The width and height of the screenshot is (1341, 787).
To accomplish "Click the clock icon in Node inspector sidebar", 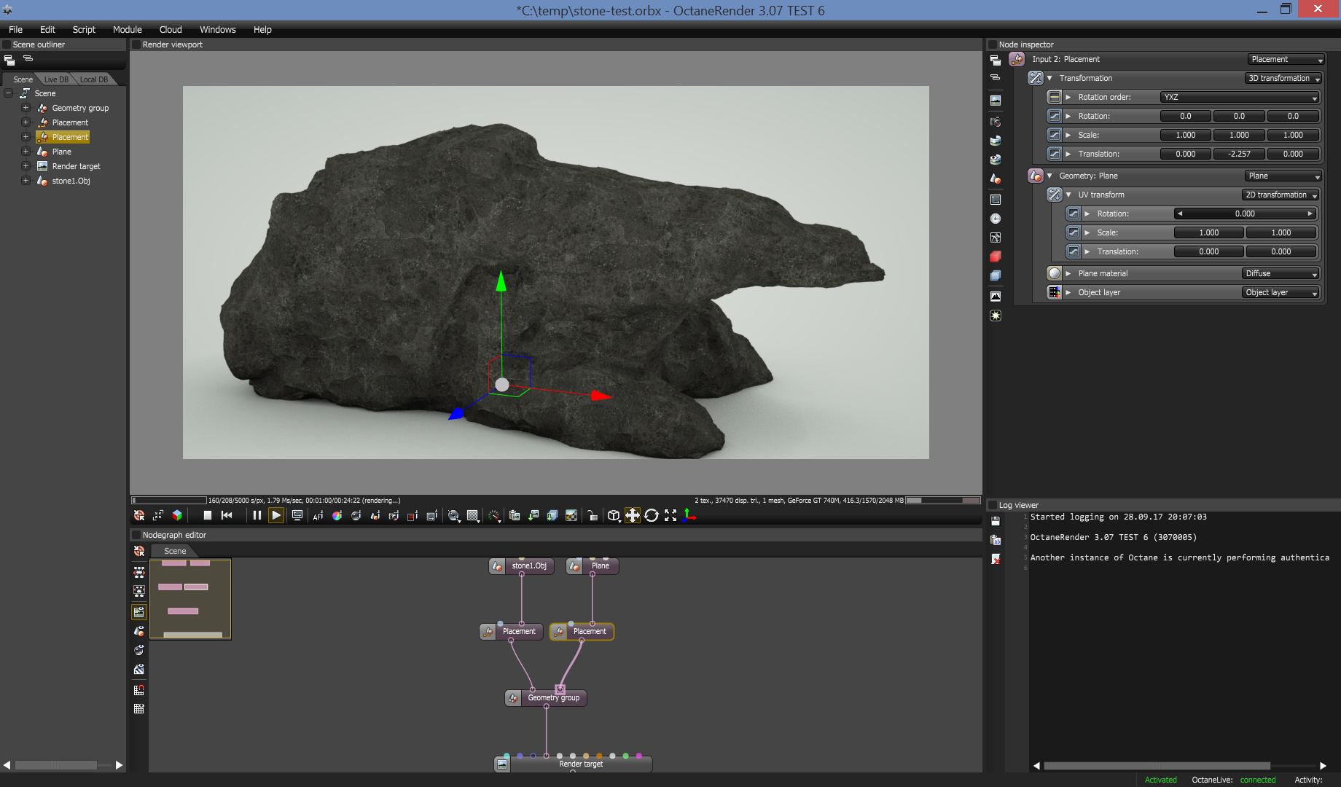I will [996, 219].
